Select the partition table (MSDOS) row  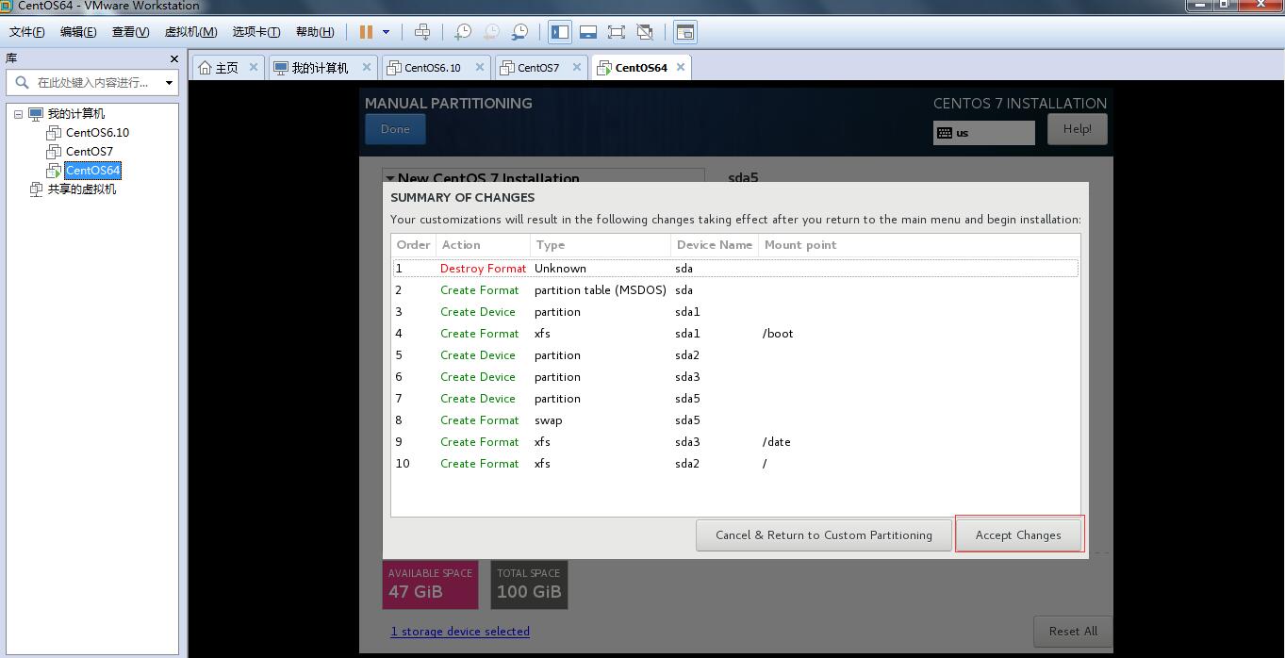[x=735, y=290]
